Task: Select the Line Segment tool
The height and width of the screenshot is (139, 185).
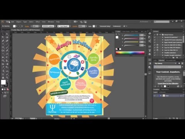Action: tap(7, 44)
